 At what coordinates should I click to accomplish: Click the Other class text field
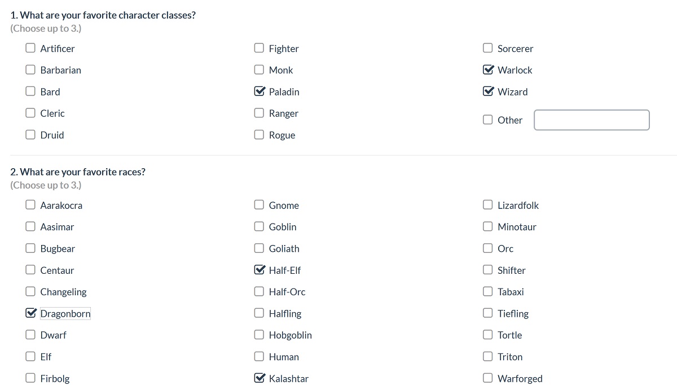(592, 120)
